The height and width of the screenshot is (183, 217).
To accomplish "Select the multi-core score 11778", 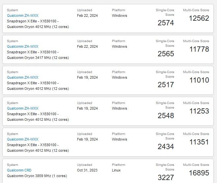I will point(199,49).
